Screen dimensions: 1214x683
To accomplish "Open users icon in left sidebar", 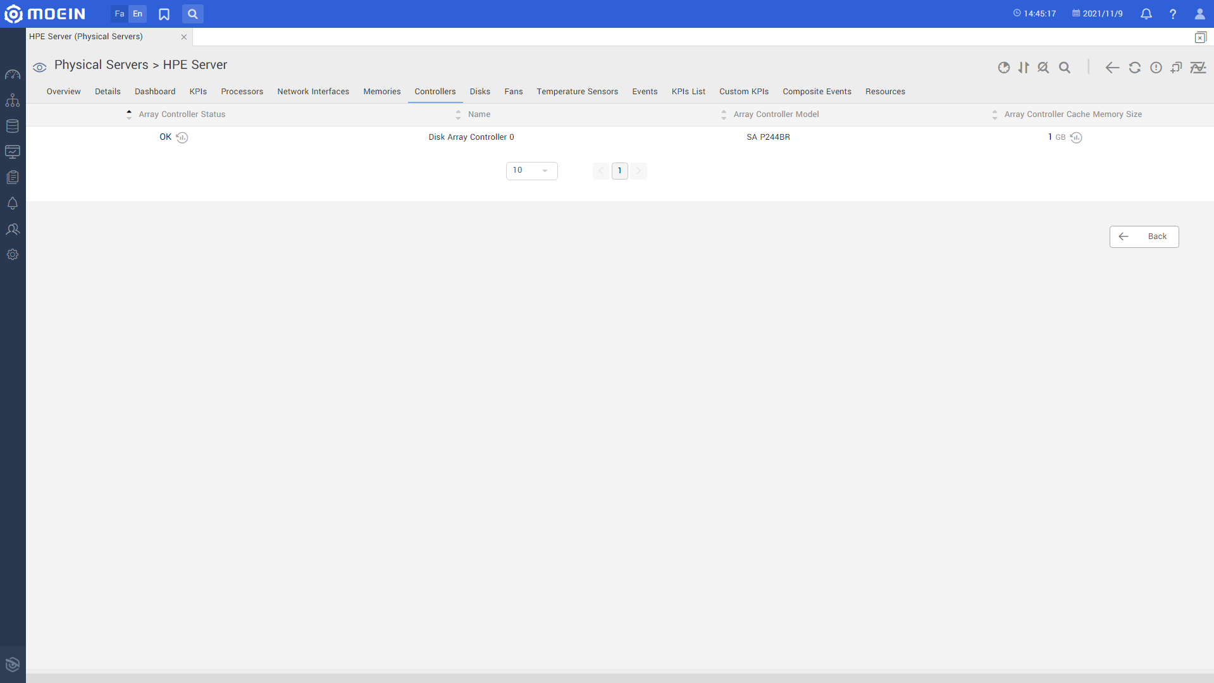I will 13,229.
